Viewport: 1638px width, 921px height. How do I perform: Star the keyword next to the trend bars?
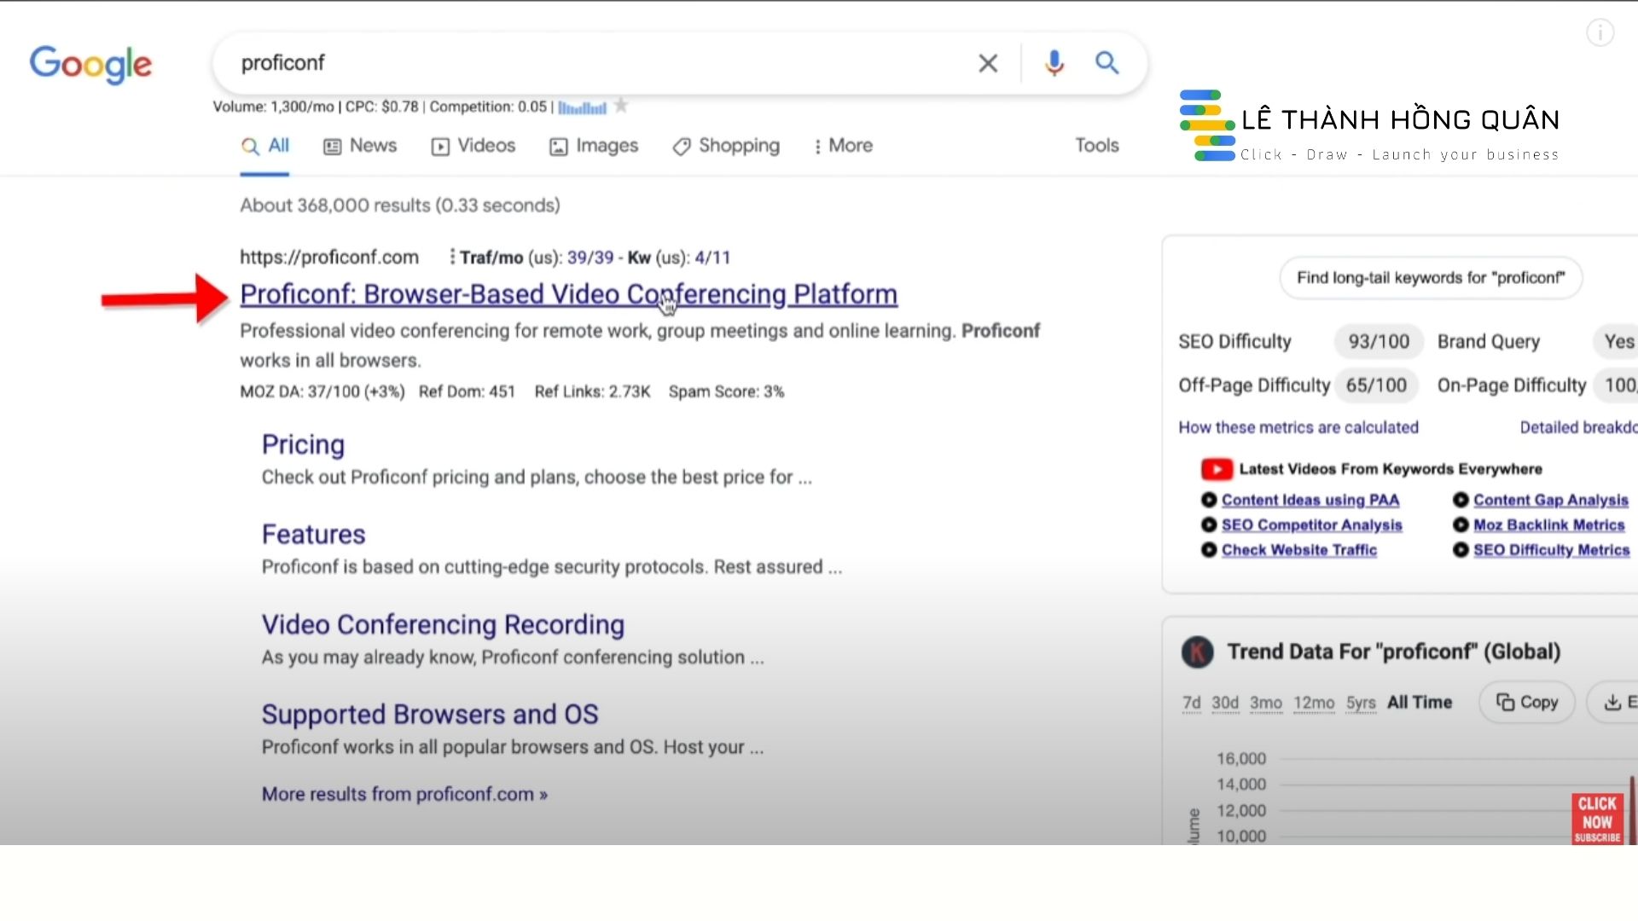pos(621,106)
